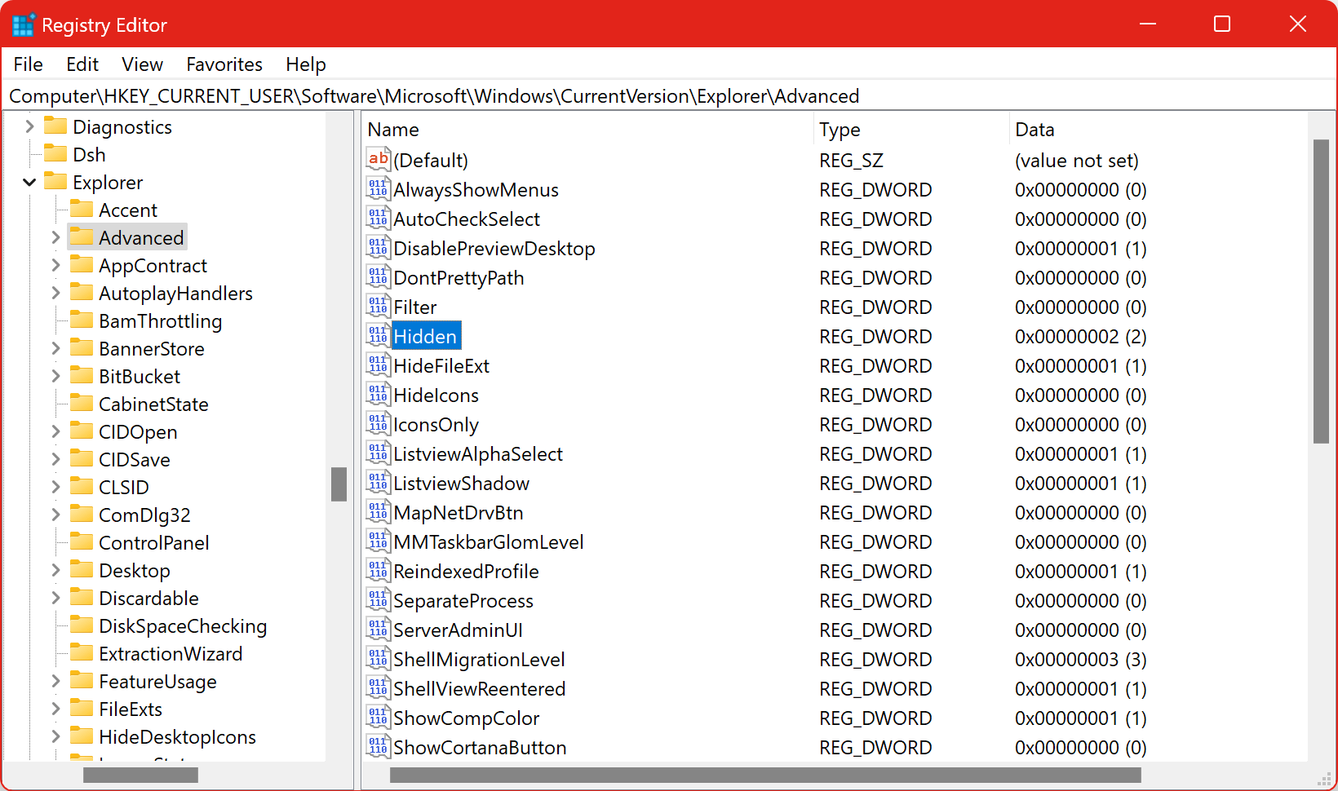Select the HideFileExt registry value

pyautogui.click(x=441, y=365)
